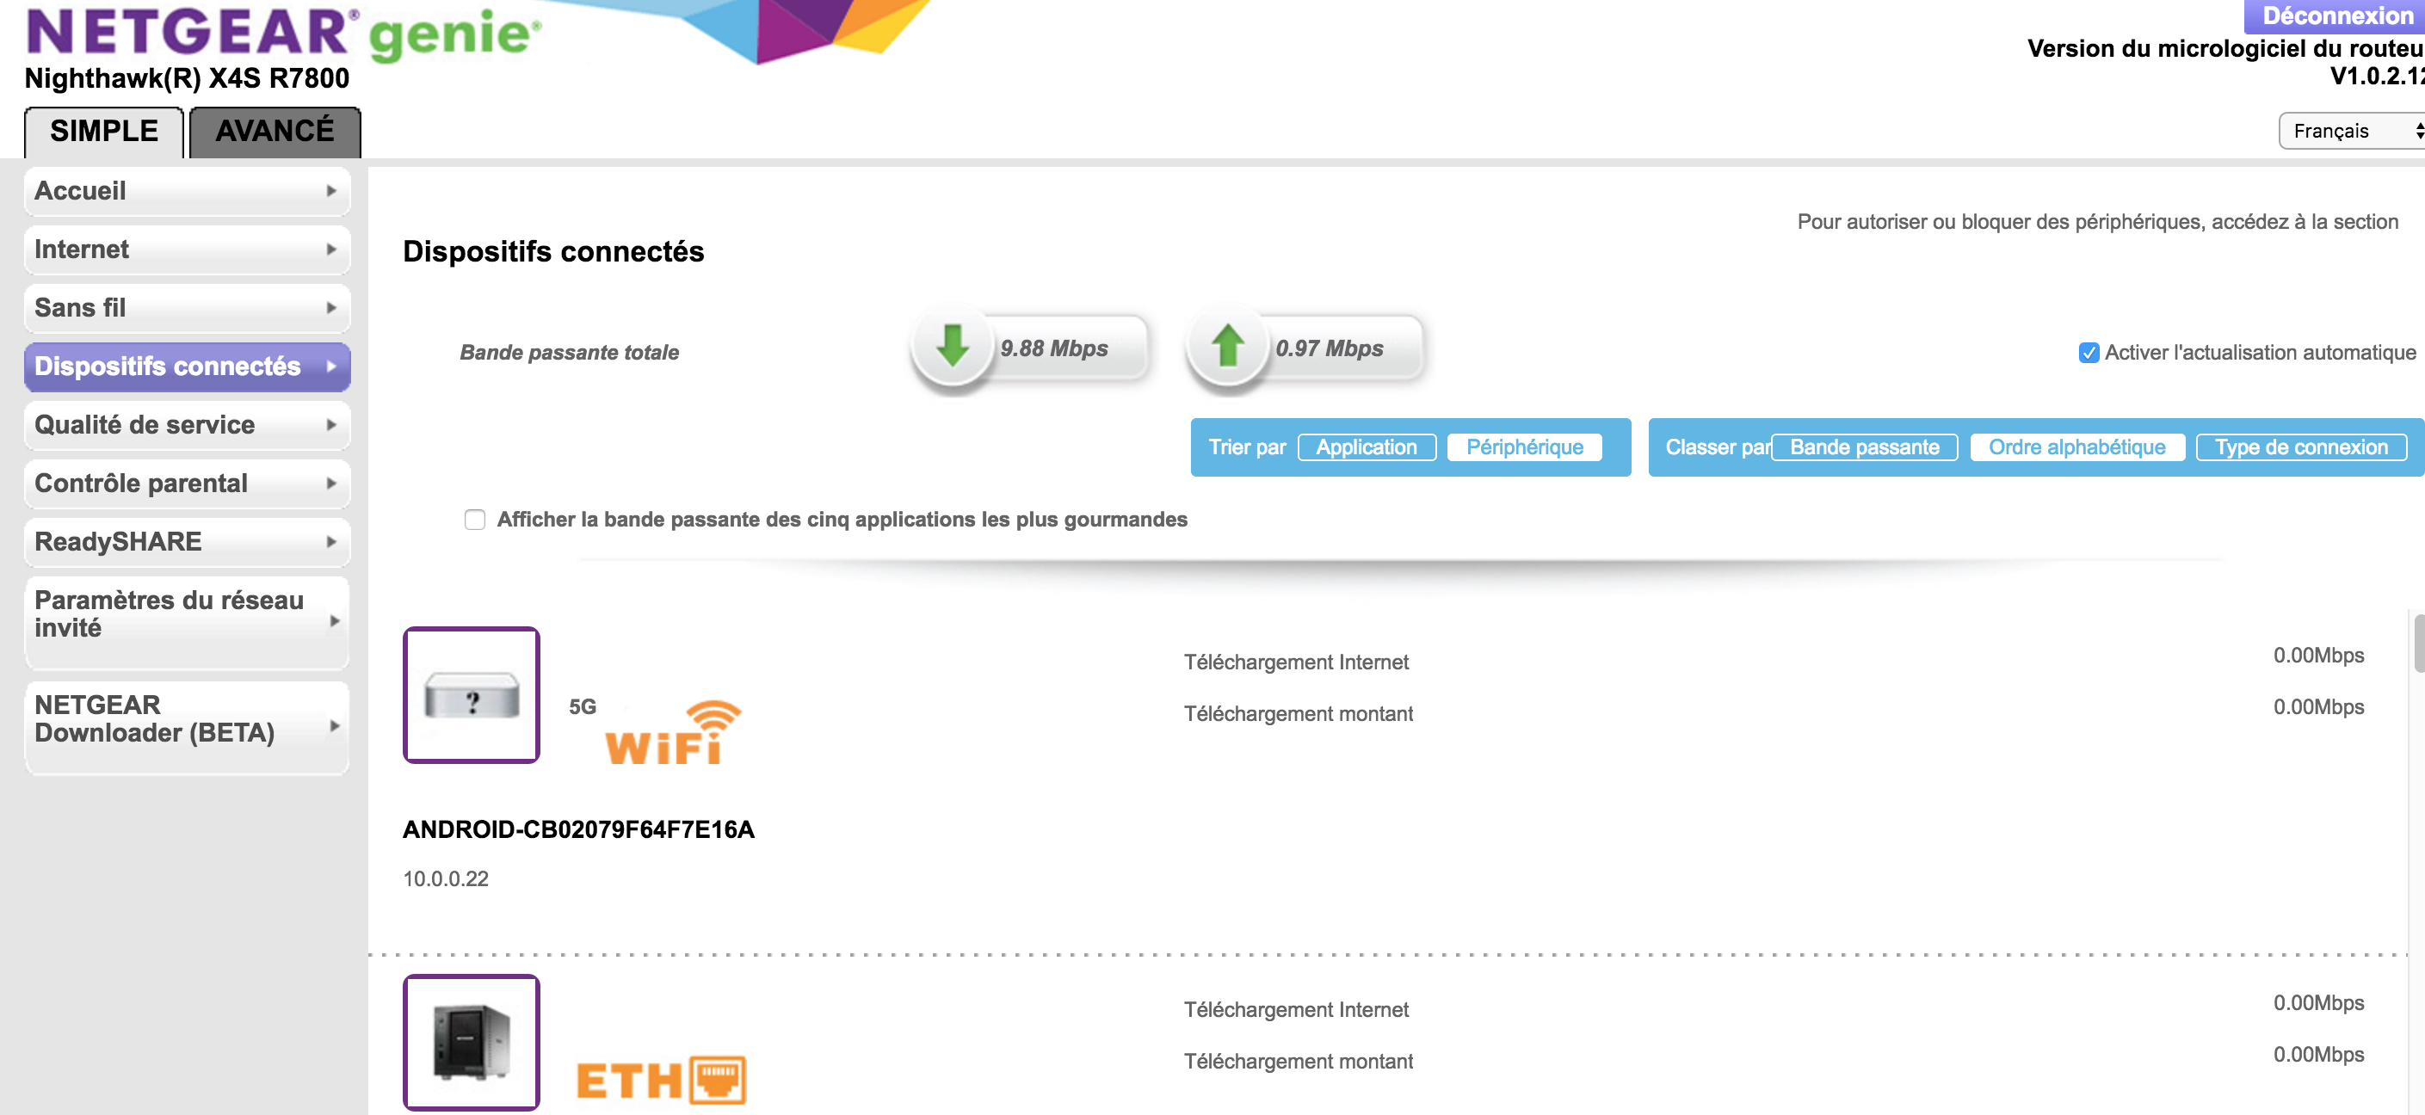Click the Internet menu arrow icon

click(331, 249)
